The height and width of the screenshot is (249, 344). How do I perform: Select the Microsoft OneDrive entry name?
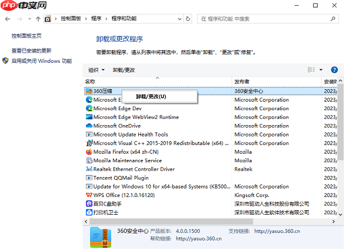click(117, 126)
